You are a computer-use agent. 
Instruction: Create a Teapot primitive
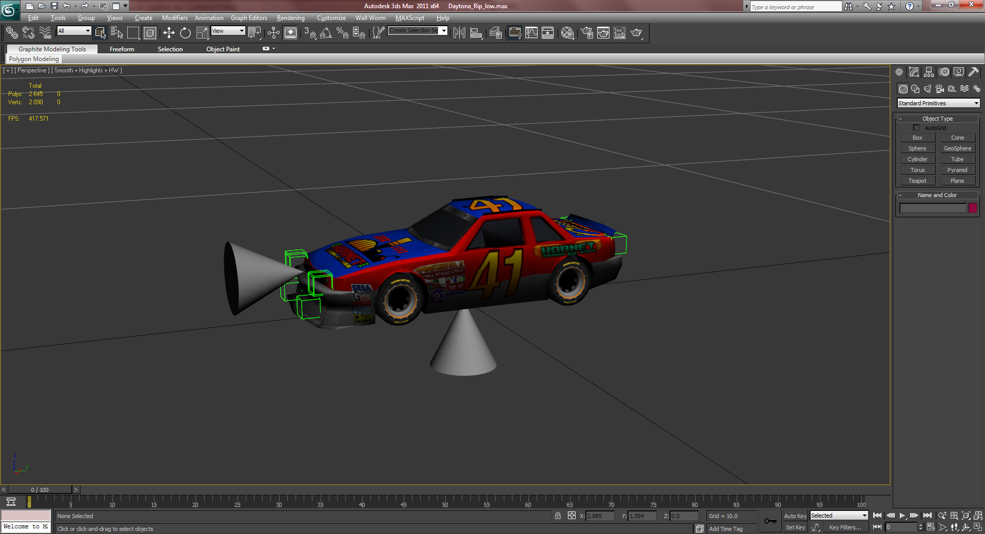(917, 181)
